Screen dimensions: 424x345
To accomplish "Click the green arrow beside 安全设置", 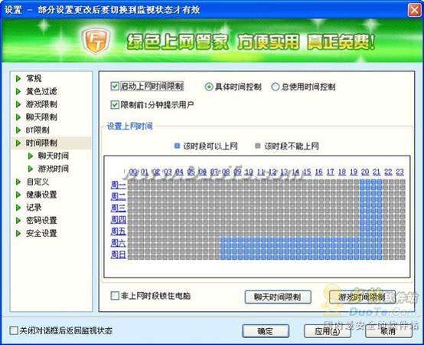I will tap(18, 233).
